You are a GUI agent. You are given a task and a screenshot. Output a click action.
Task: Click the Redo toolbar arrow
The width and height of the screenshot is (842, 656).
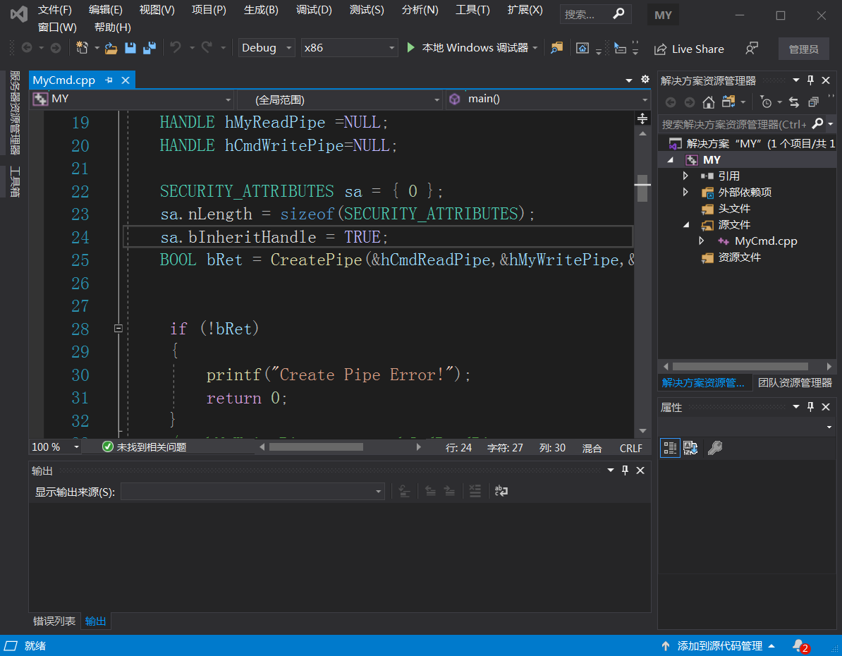tap(207, 48)
